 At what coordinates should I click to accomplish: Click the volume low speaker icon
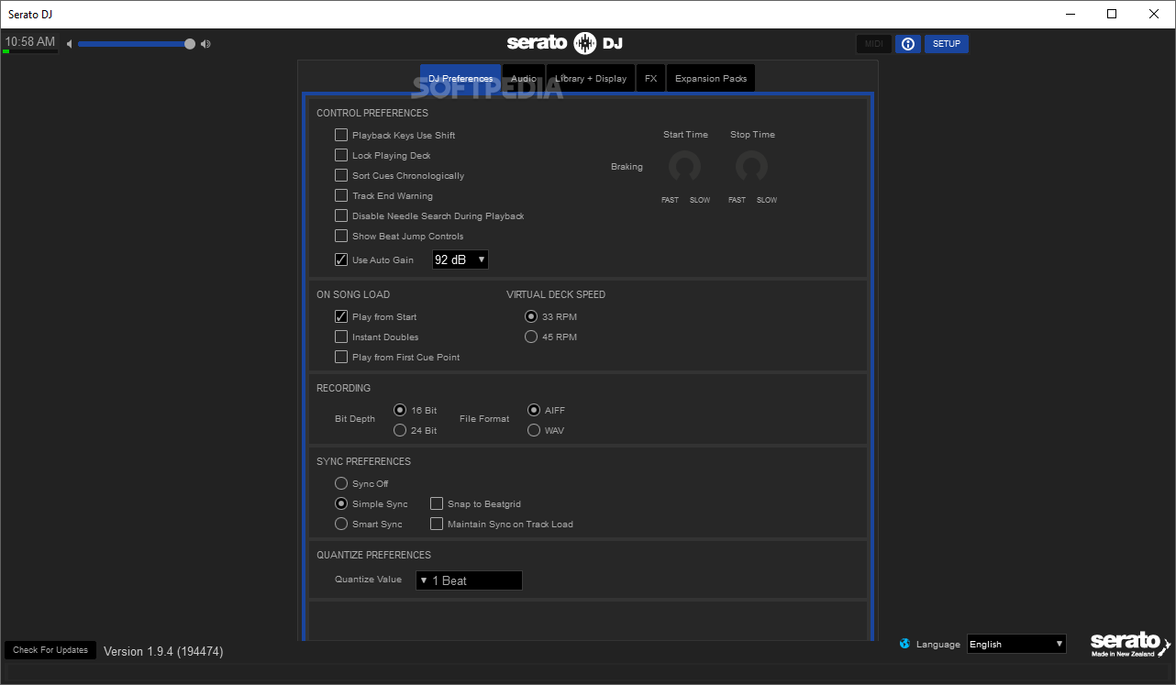pos(69,44)
